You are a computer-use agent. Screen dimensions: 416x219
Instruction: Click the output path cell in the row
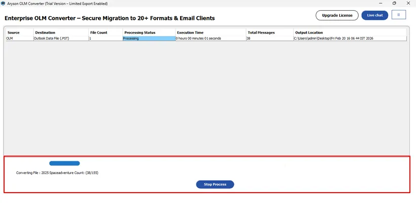tap(334, 39)
